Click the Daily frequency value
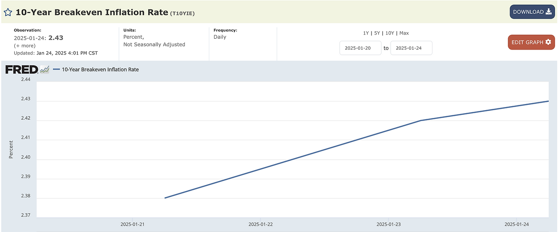Viewport: 558px width, 232px height. 220,37
